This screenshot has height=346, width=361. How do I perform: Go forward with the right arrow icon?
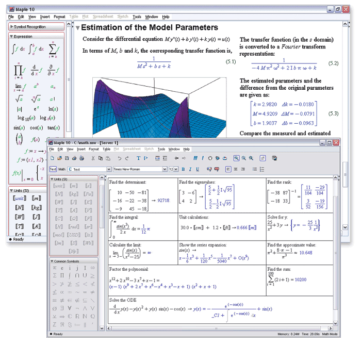(184, 158)
